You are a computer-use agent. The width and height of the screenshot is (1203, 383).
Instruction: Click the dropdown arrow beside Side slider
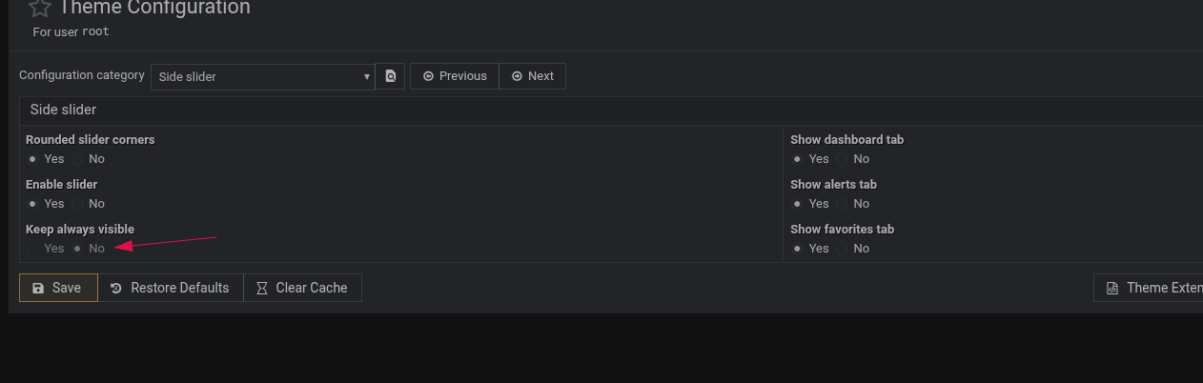click(368, 76)
